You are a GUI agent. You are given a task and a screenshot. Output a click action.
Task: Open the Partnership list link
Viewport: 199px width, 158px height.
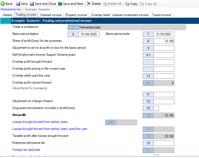pyautogui.click(x=11, y=9)
